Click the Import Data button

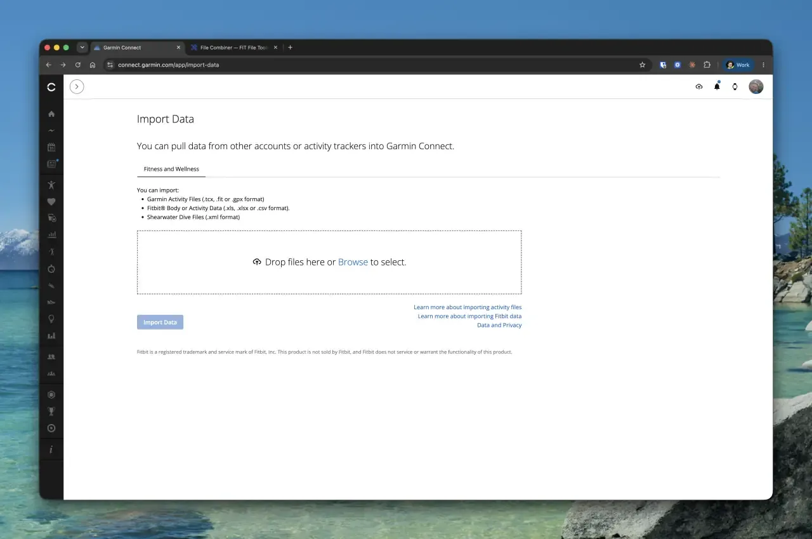point(160,323)
